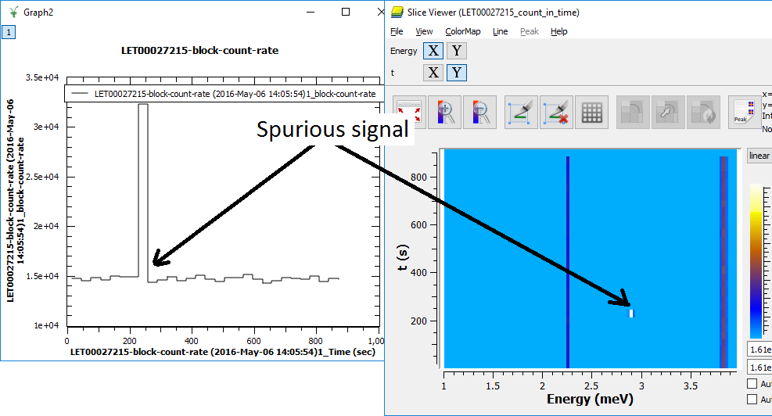The image size is (772, 416).
Task: Click the reset zoom to full extents icon
Action: pyautogui.click(x=410, y=112)
